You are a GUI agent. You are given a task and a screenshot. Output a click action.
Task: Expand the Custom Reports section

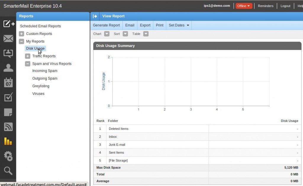click(x=21, y=34)
